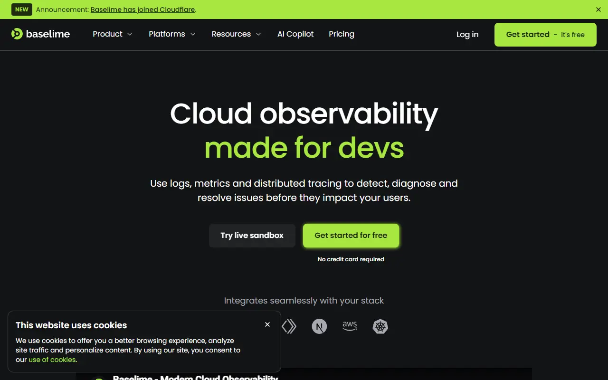Viewport: 608px width, 380px height.
Task: Click the AWS integration logo
Action: tap(350, 326)
